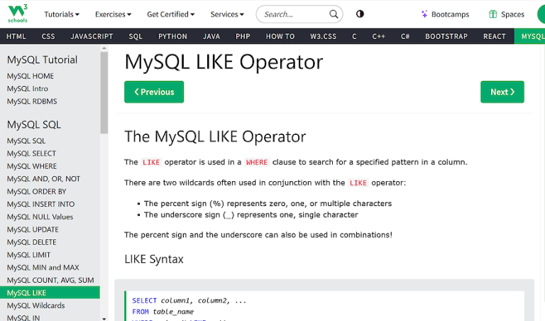This screenshot has width=545, height=321.
Task: Open Bootcamps with the sparkle icon
Action: click(x=445, y=14)
